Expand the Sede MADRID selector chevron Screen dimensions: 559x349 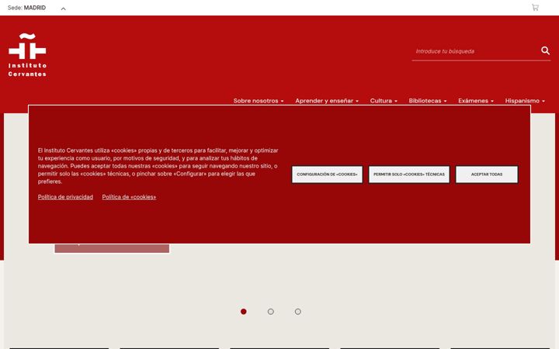64,9
